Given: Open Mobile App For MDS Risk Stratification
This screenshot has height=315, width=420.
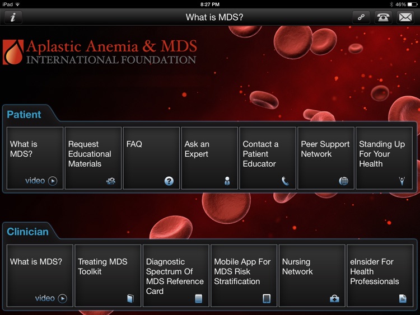Looking at the screenshot, I should pyautogui.click(x=244, y=275).
